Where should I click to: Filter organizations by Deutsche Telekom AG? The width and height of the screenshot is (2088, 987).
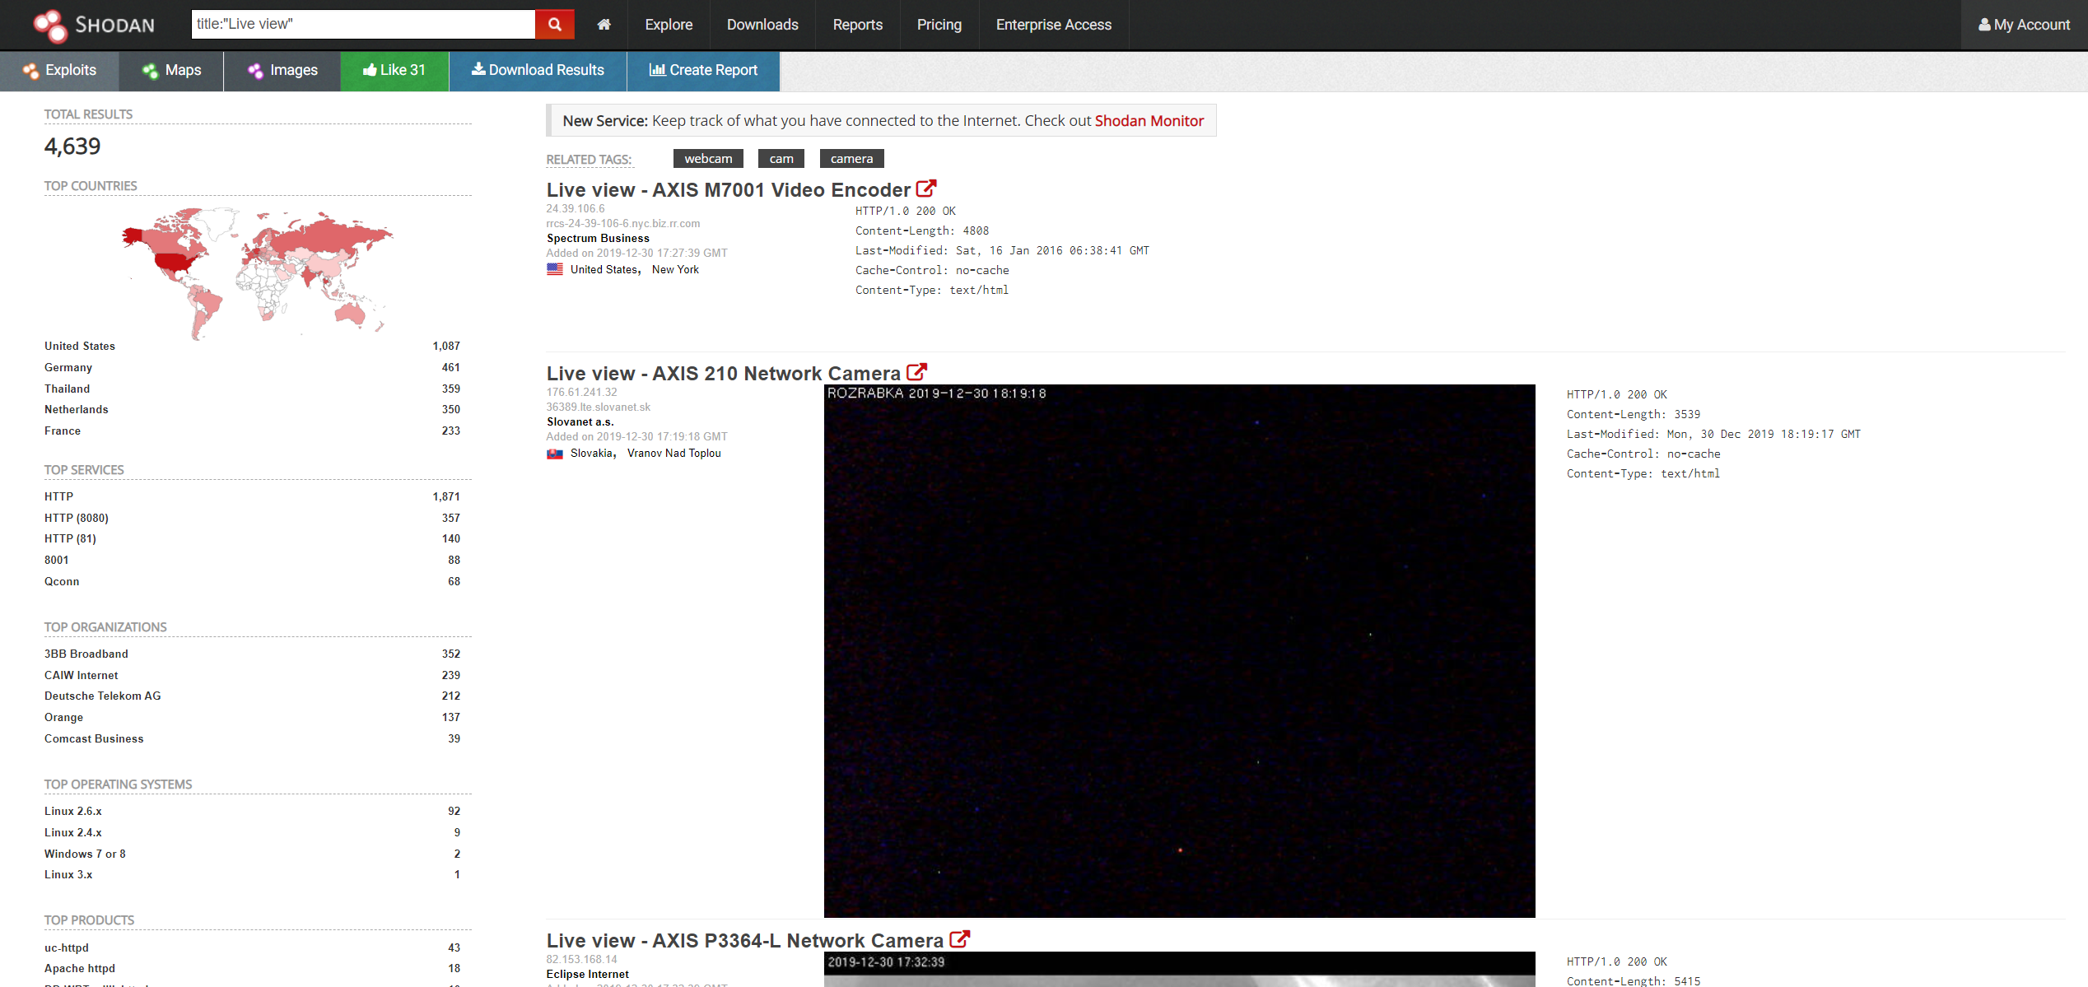pyautogui.click(x=103, y=696)
